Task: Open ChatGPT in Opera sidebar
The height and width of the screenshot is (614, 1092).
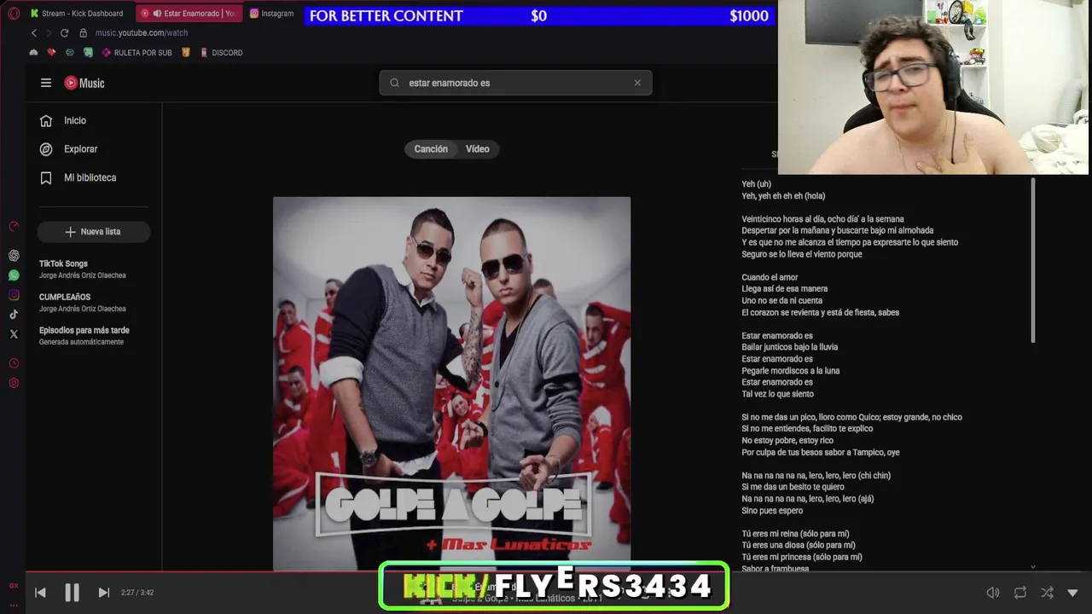Action: [x=14, y=256]
